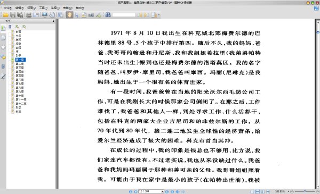Open the 编辑 menu
The height and width of the screenshot is (194, 320).
[20, 8]
